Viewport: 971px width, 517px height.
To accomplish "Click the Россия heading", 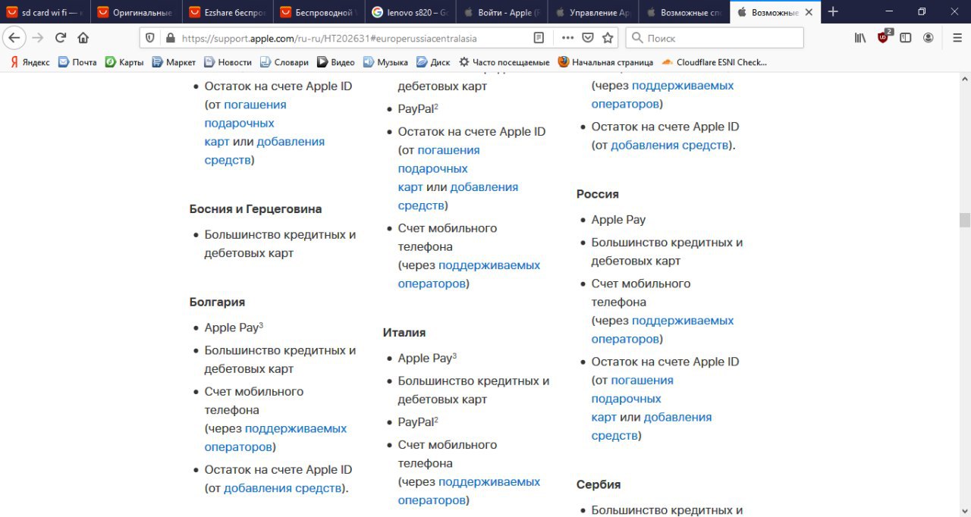I will [x=598, y=194].
